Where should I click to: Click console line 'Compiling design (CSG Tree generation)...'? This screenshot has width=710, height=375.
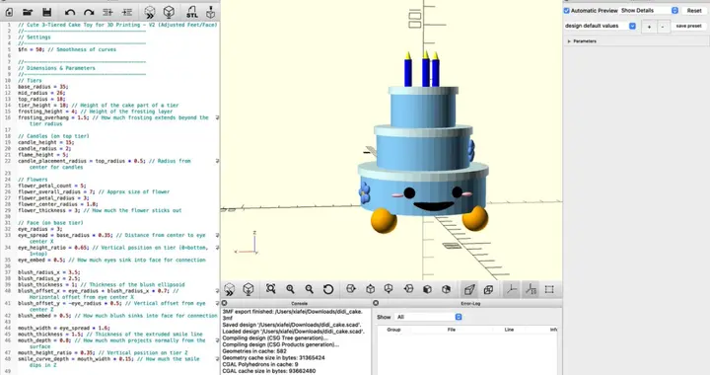point(275,337)
